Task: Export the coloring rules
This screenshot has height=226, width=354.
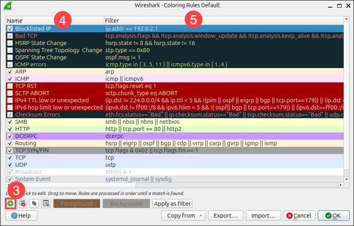Action: [225, 215]
